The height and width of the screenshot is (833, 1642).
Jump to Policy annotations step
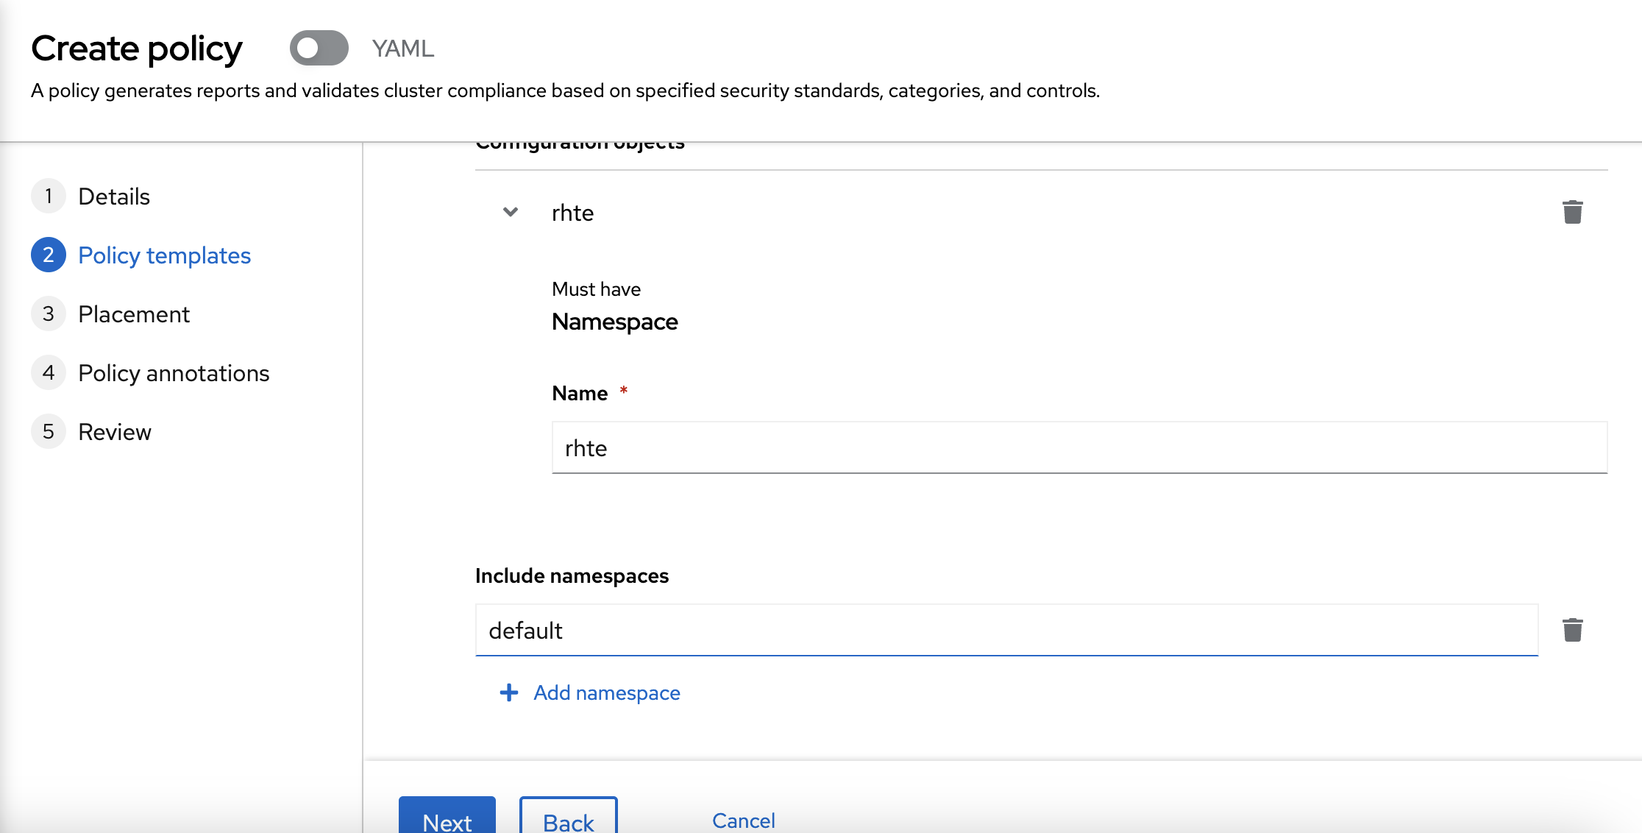click(x=174, y=373)
